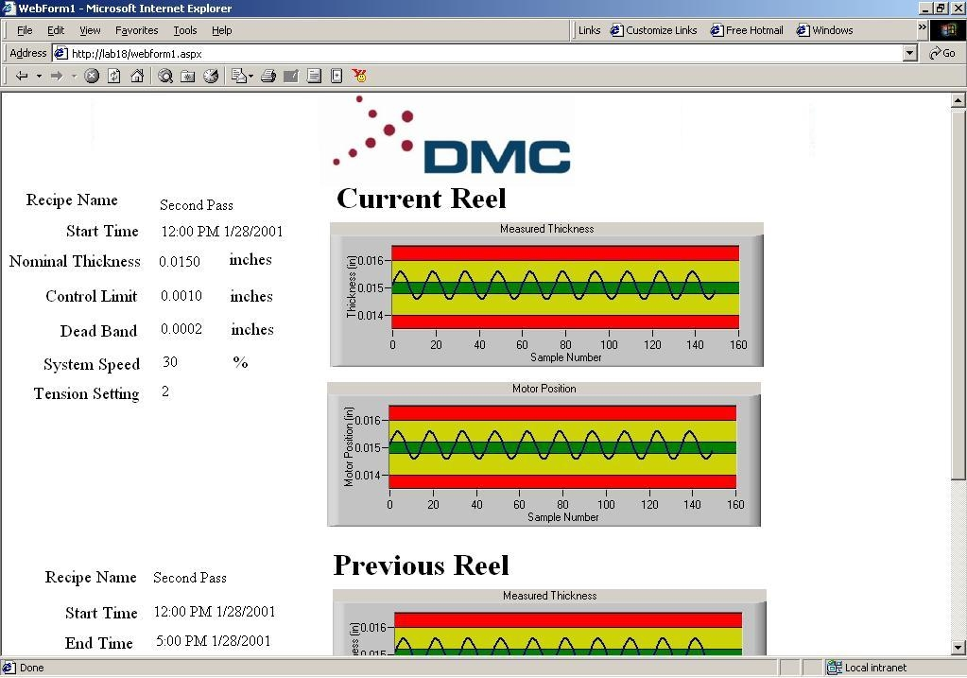The height and width of the screenshot is (678, 967).
Task: Open the History pane icon
Action: pyautogui.click(x=211, y=76)
